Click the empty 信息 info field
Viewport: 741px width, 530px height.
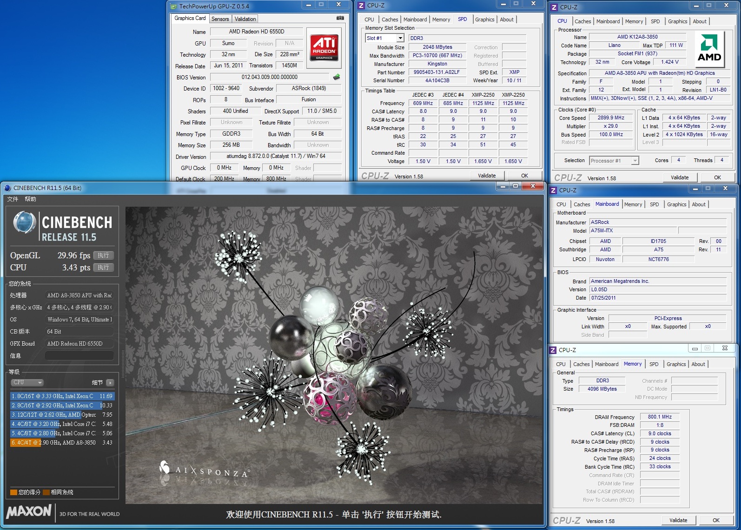click(x=79, y=356)
